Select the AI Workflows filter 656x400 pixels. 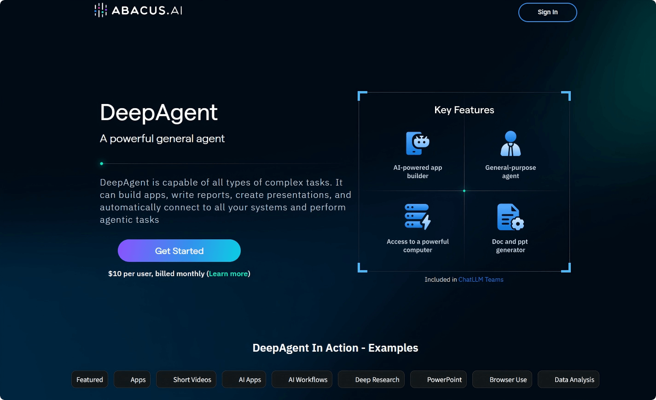click(302, 379)
